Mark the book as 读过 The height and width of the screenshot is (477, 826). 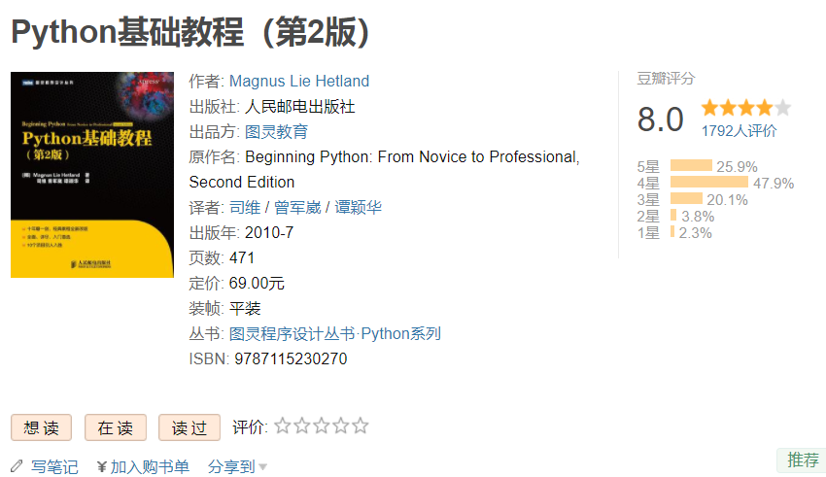pos(189,427)
